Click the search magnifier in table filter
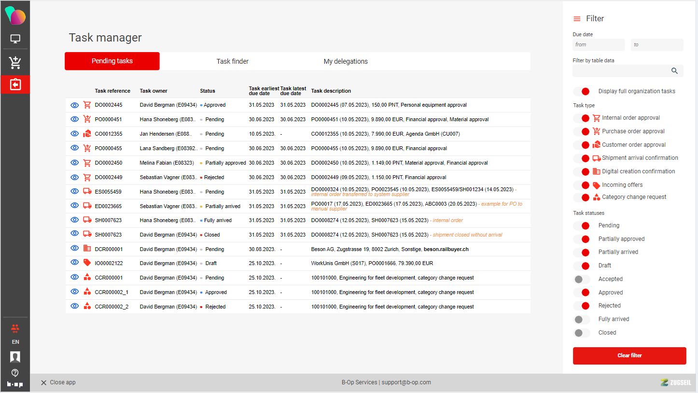Screen dimensions: 698x393 coord(674,71)
